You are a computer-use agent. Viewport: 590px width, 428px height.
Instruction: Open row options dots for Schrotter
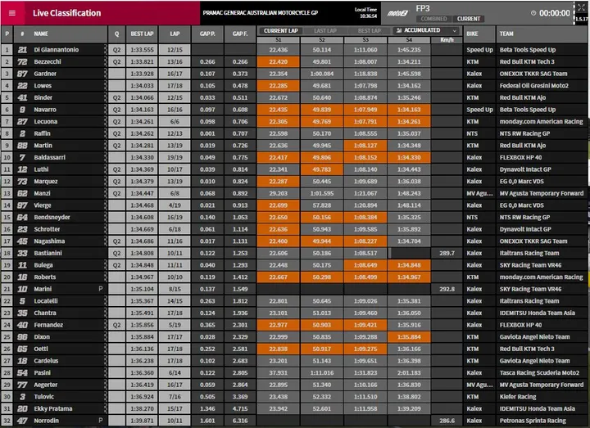(x=105, y=229)
